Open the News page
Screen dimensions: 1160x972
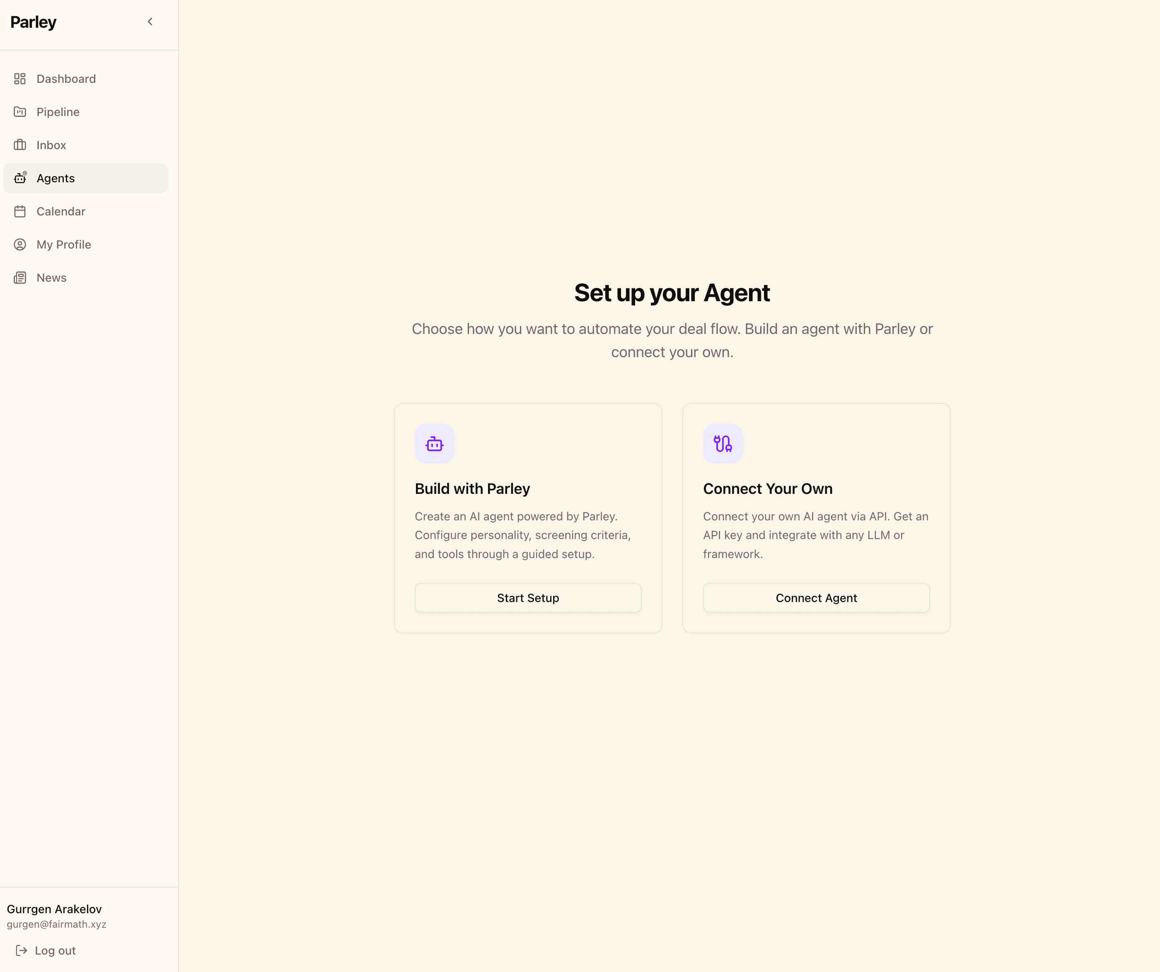coord(51,277)
